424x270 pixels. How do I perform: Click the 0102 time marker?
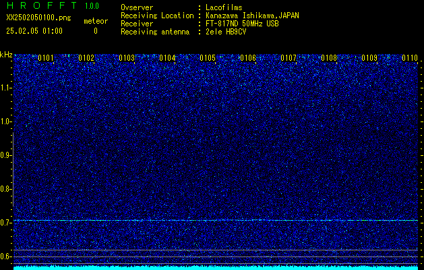86,58
